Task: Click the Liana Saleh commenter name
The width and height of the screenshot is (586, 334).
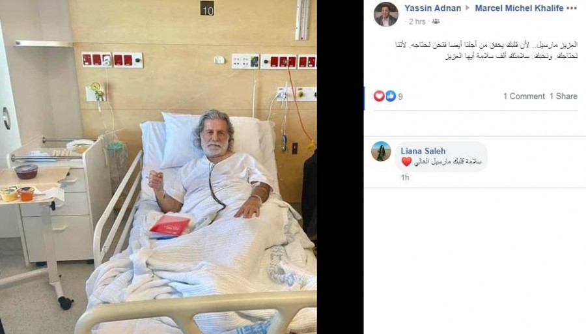Action: click(423, 151)
